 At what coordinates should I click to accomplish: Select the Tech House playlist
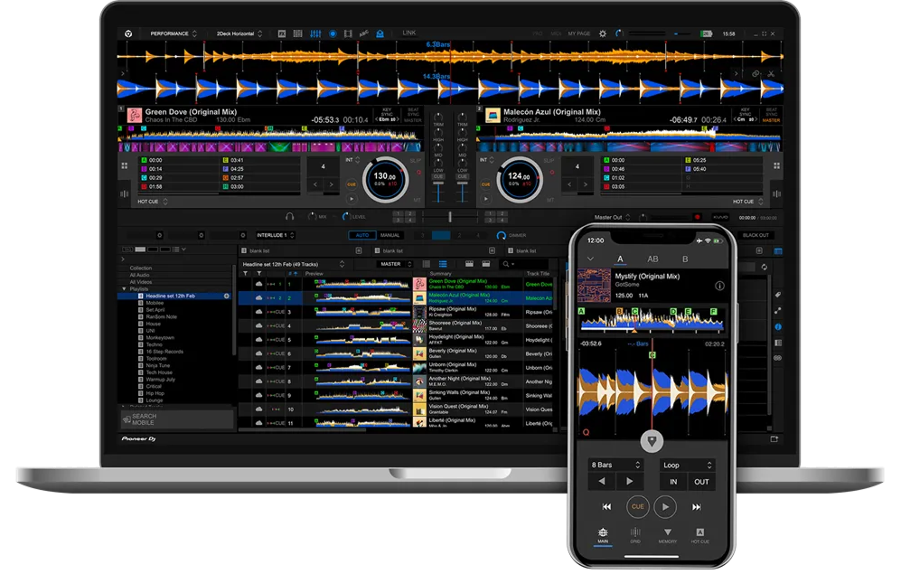click(x=159, y=372)
